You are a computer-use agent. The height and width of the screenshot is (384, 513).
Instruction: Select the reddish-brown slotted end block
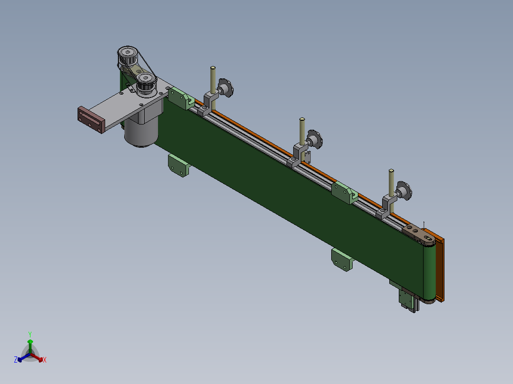tap(91, 120)
